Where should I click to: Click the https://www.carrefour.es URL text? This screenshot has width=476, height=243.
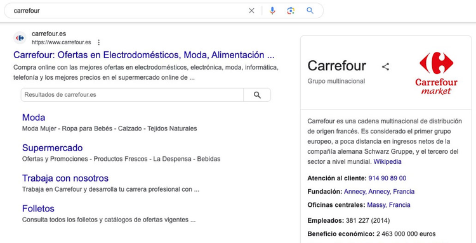click(x=62, y=42)
